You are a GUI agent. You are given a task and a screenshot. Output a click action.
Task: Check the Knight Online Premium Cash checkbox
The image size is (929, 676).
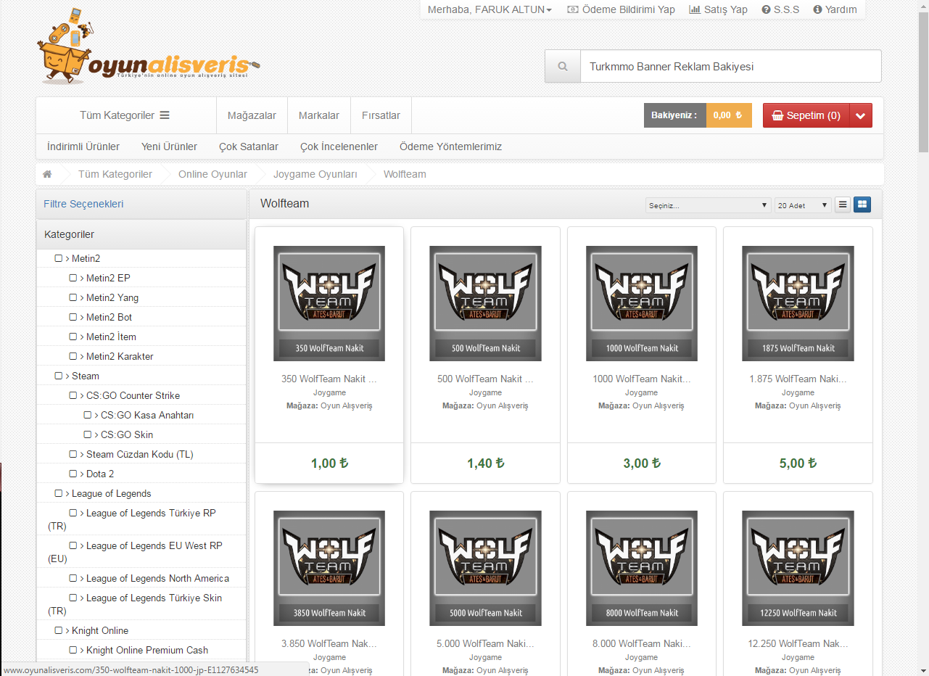pos(73,650)
